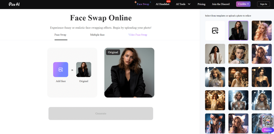Switch to the Multiple face tab
The height and width of the screenshot is (134, 274).
coord(97,35)
